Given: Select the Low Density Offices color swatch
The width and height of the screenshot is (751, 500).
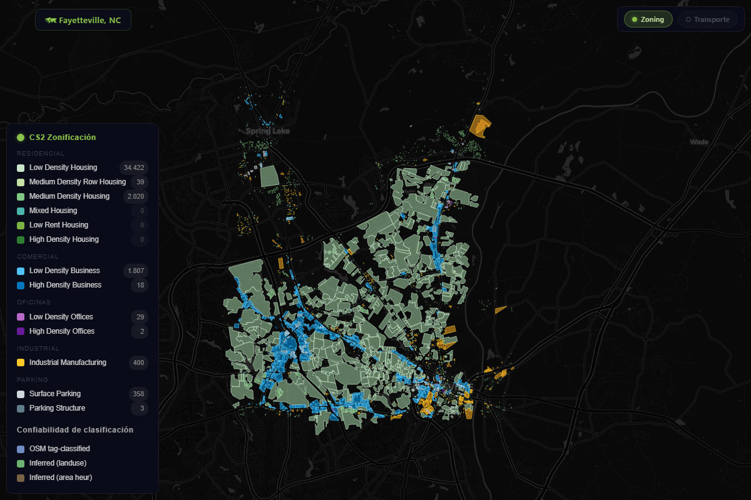Looking at the screenshot, I should (21, 317).
